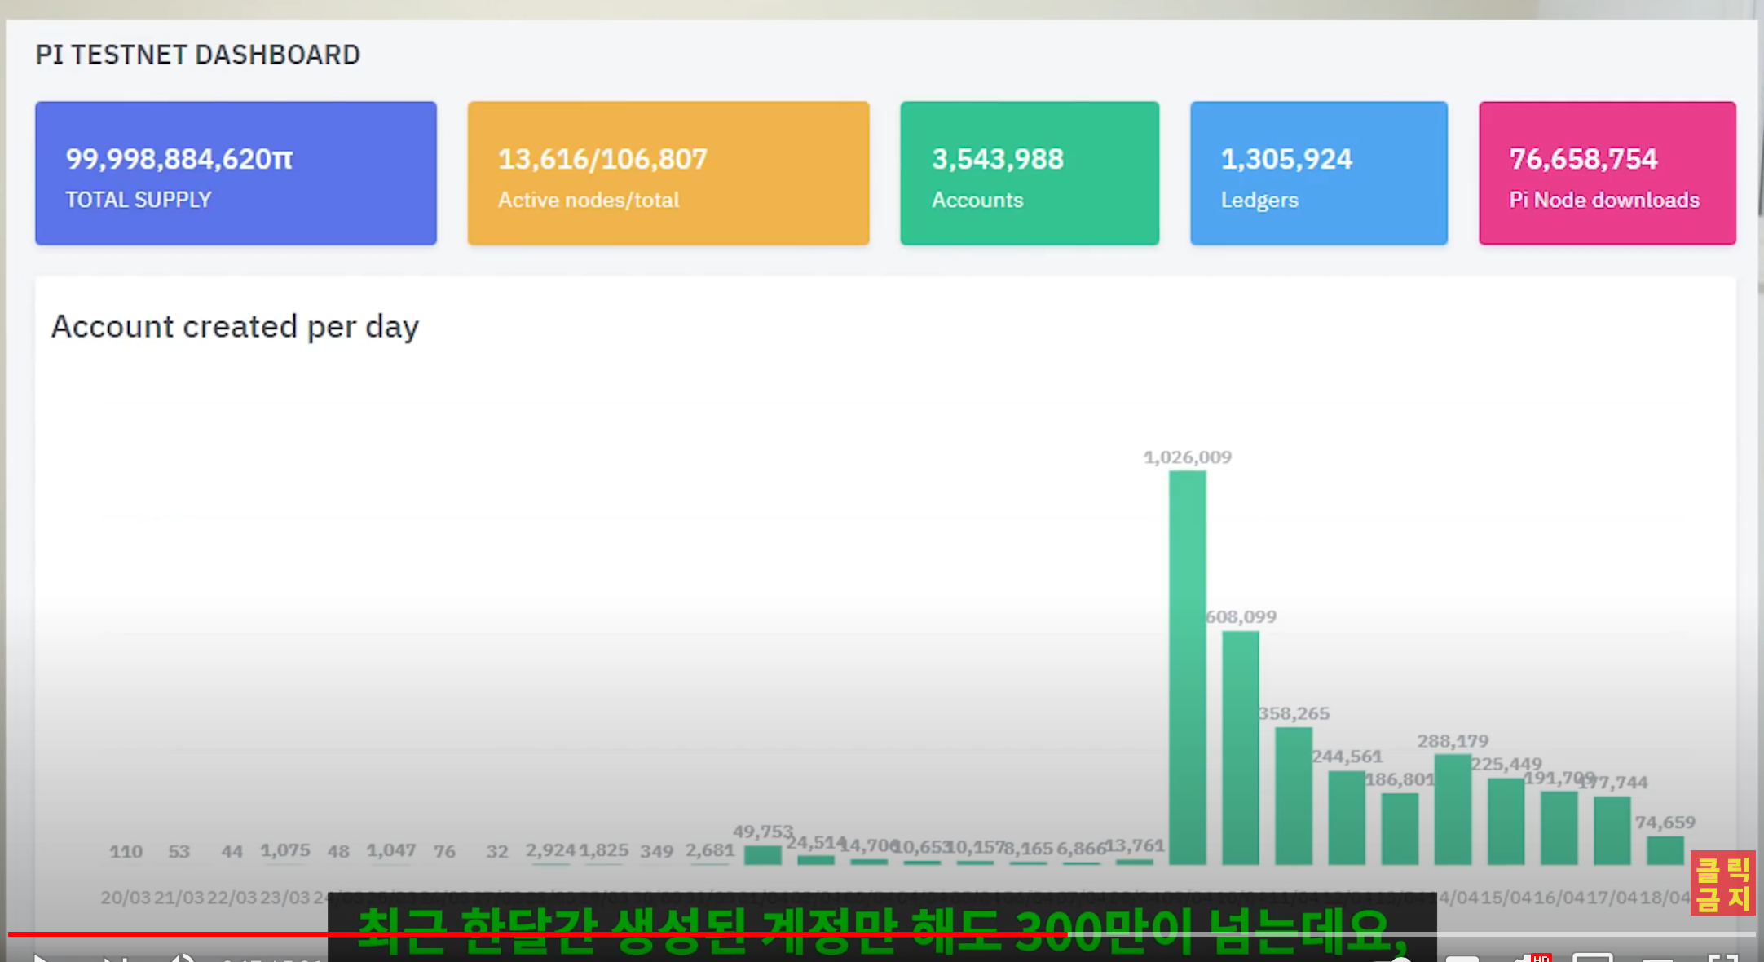The height and width of the screenshot is (962, 1764).
Task: Click the 17/04 date axis label
Action: (x=1612, y=898)
